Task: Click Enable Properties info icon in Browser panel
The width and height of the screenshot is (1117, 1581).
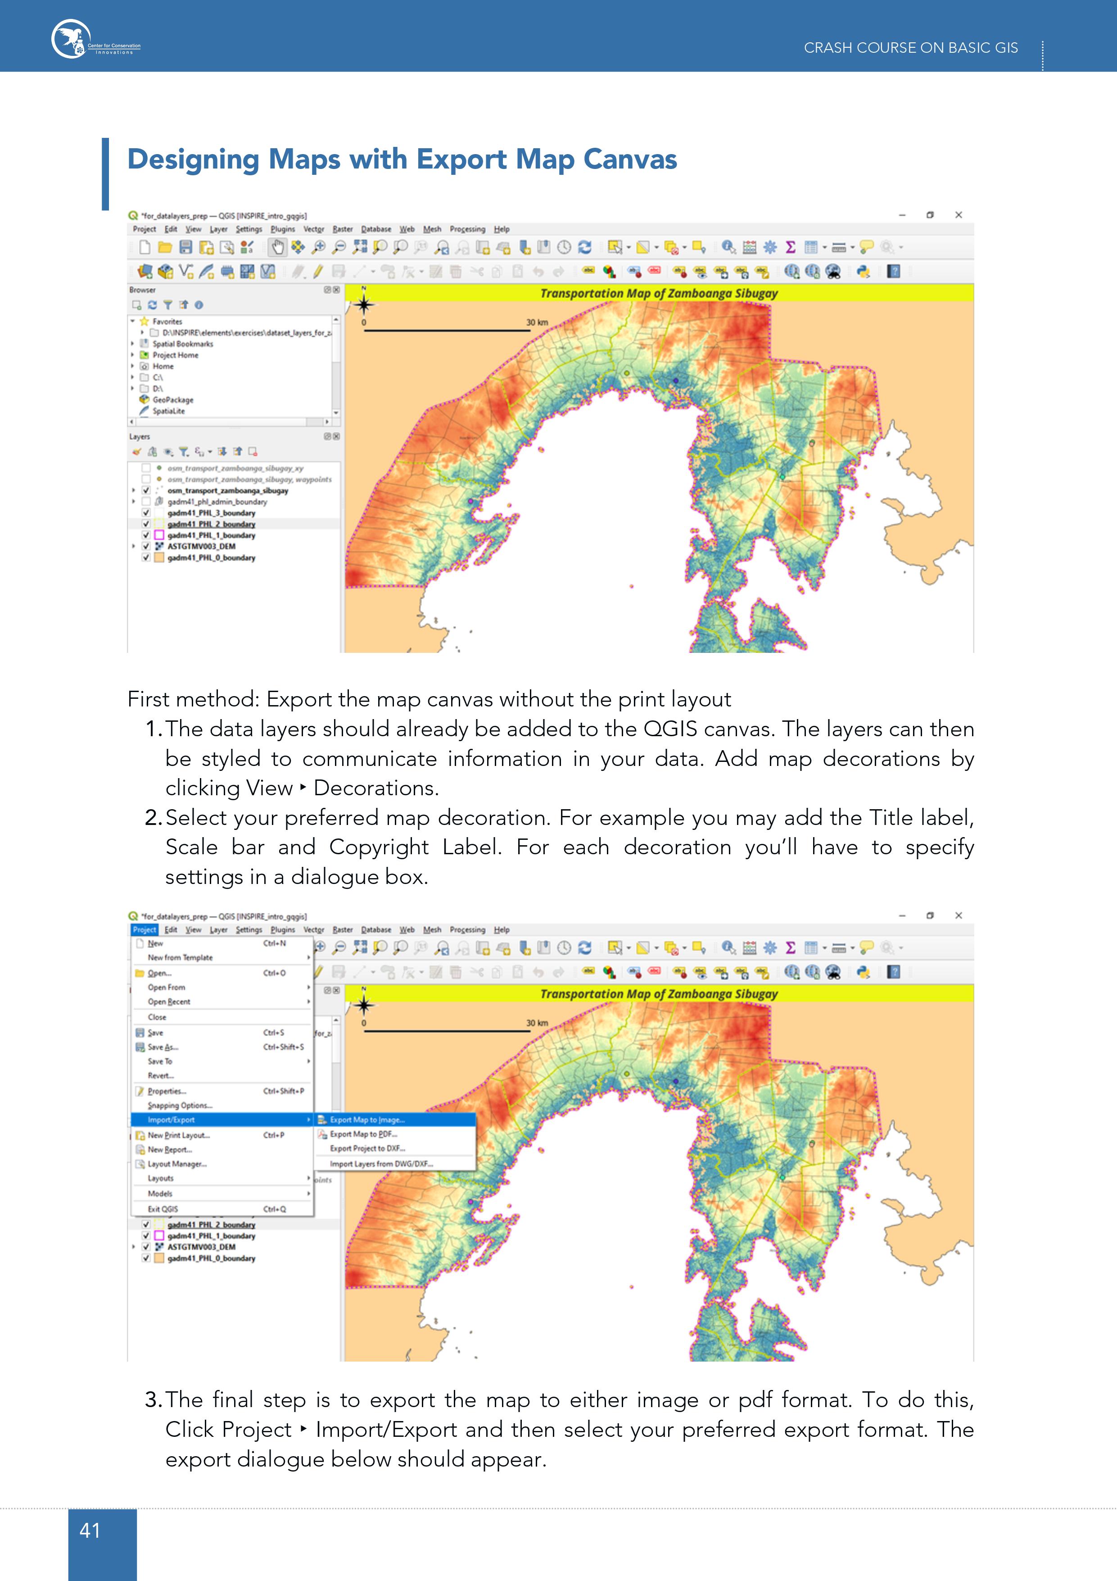Action: point(198,305)
